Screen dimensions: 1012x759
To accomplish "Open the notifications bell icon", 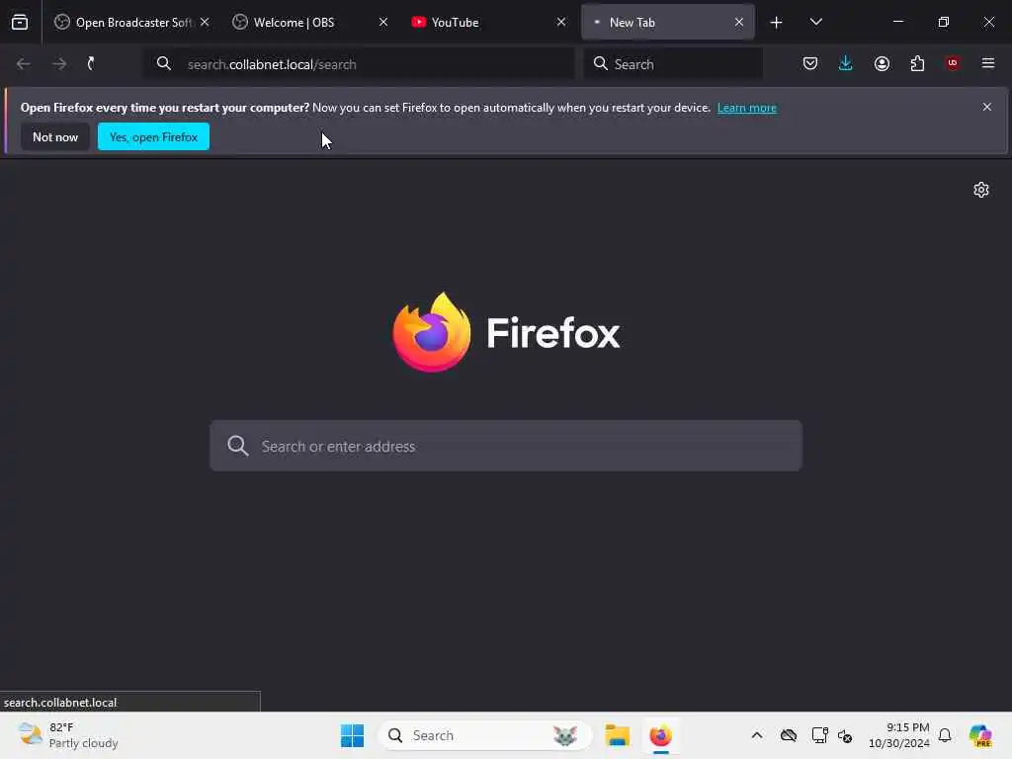I will [945, 735].
